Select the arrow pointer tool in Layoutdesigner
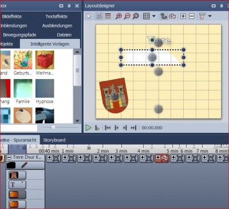 (x=89, y=16)
